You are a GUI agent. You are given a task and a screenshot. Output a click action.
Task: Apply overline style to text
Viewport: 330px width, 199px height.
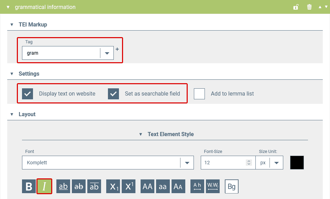[x=94, y=186]
